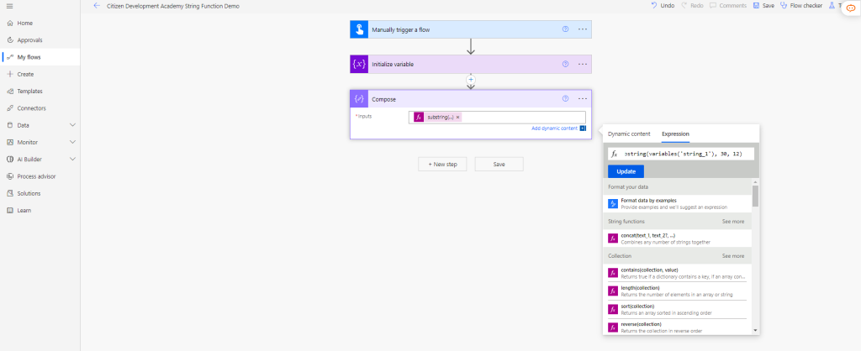Select the Expression tab
861x351 pixels.
(675, 134)
